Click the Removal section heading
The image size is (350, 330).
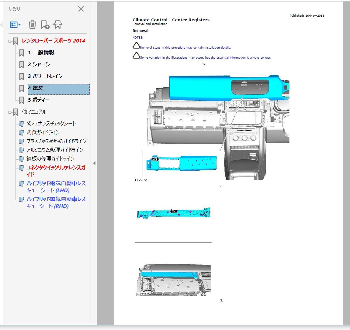140,31
